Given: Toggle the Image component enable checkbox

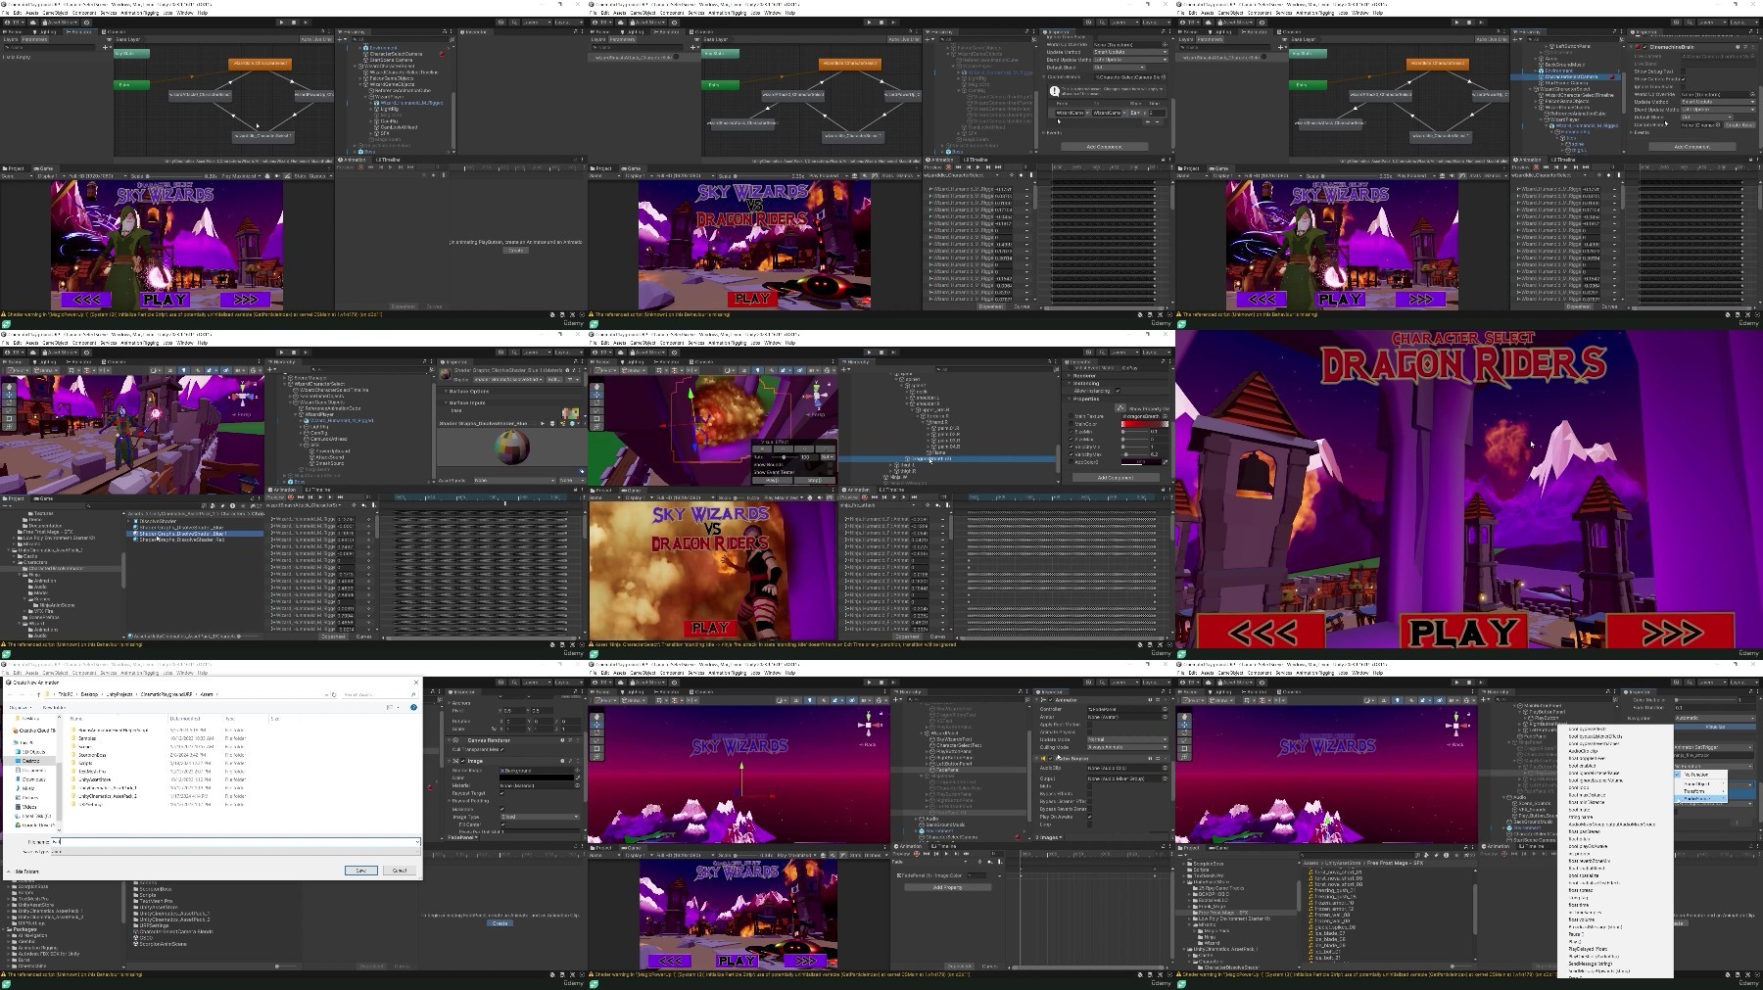Looking at the screenshot, I should pos(462,761).
